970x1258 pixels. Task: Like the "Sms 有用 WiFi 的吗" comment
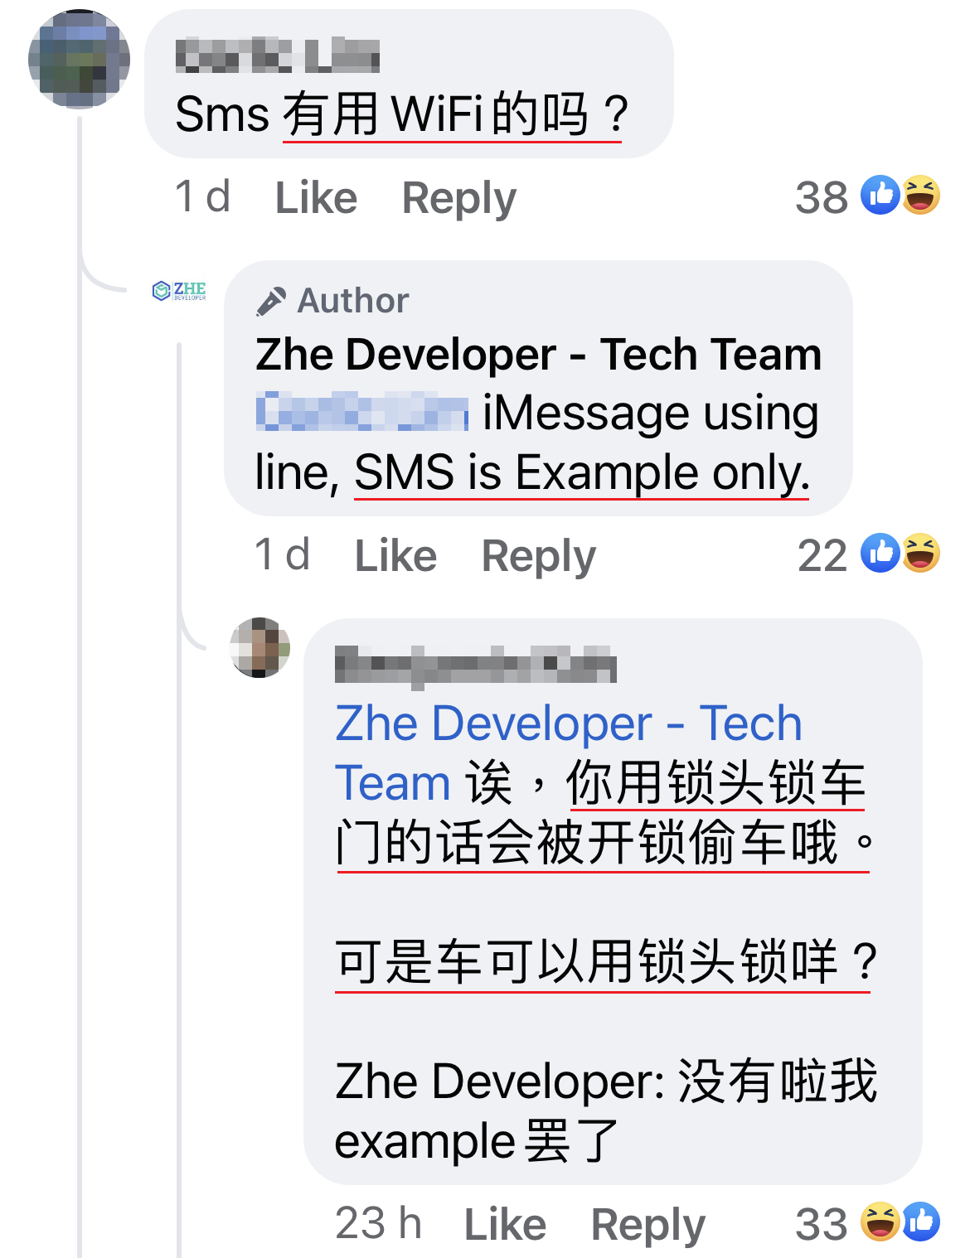tap(316, 198)
